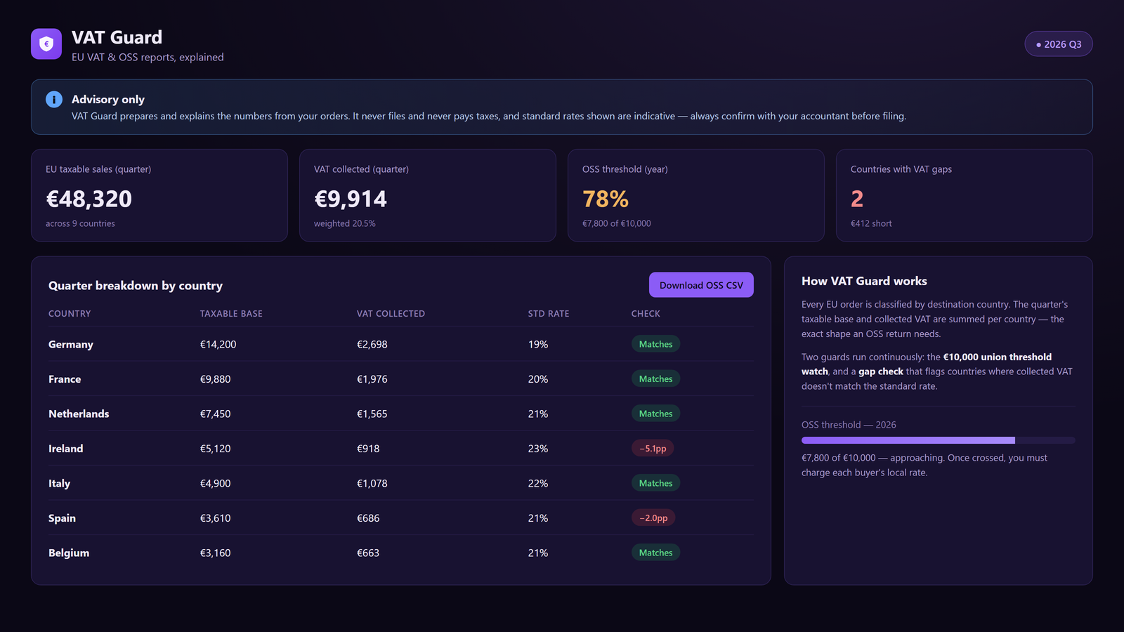The width and height of the screenshot is (1124, 632).
Task: Download the OSS CSV file
Action: click(x=701, y=285)
